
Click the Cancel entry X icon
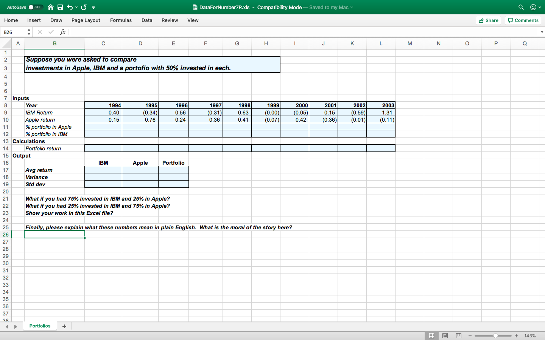click(x=40, y=32)
